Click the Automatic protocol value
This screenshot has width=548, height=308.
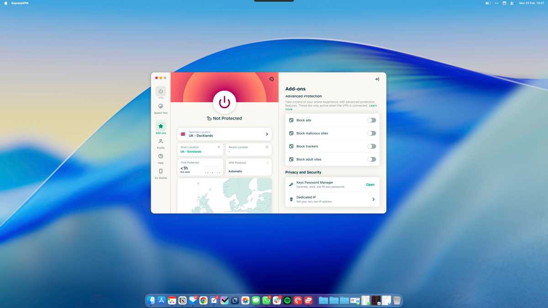[x=235, y=172]
